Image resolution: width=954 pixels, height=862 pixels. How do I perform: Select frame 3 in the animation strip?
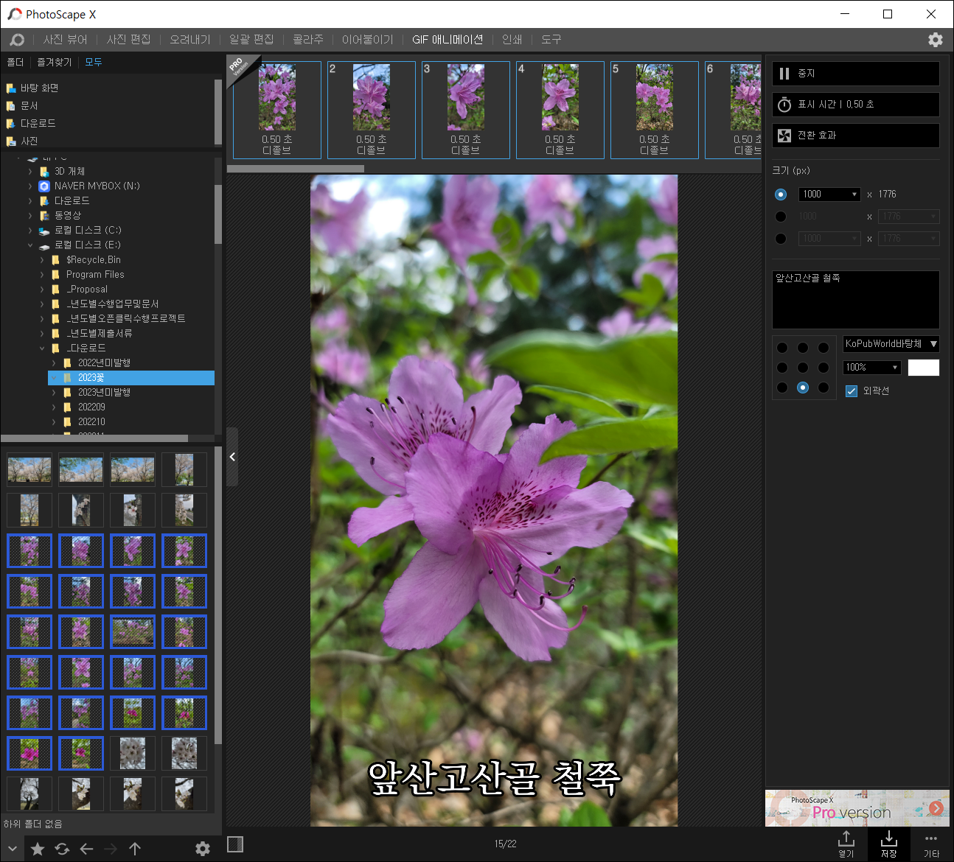[x=466, y=110]
